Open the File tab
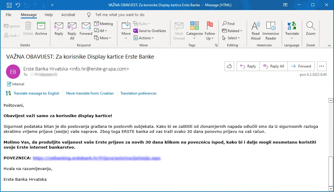Screen dimensions: 334x192 click(x=8, y=15)
